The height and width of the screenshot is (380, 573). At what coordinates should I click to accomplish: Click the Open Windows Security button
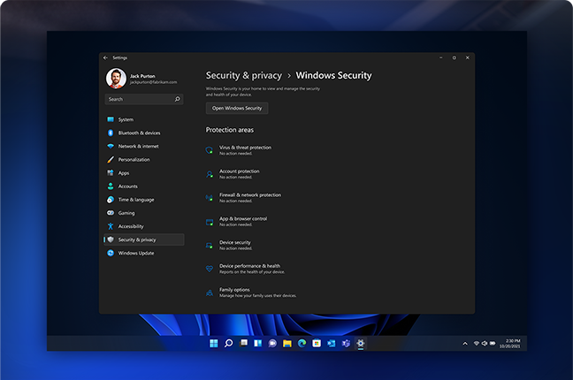237,108
